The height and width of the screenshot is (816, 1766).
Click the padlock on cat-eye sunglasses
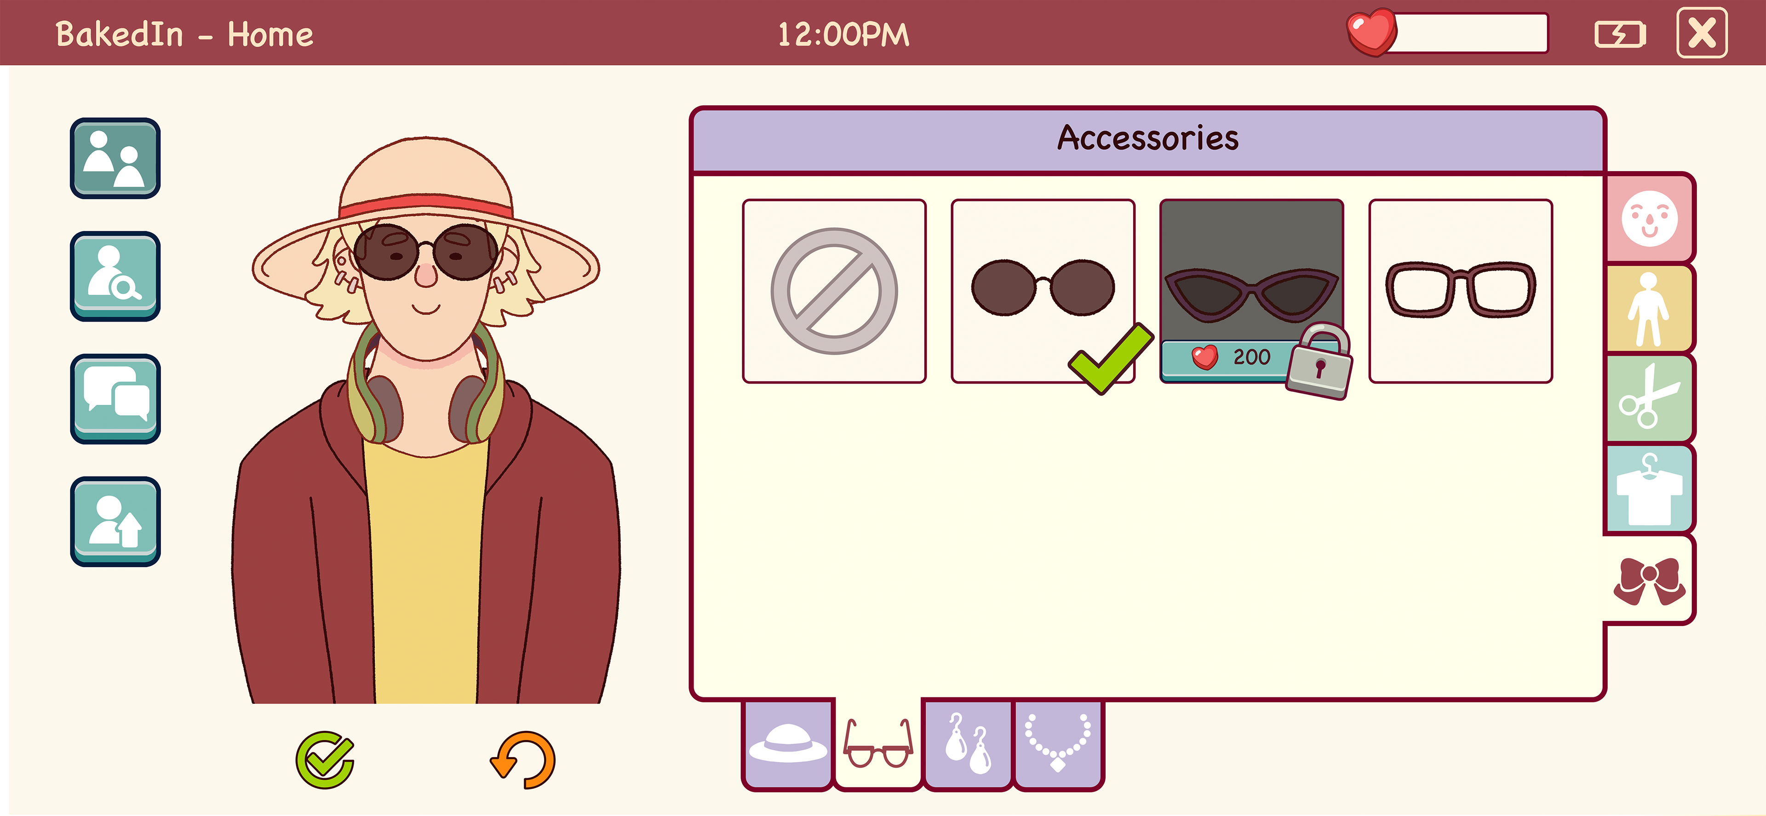1319,362
